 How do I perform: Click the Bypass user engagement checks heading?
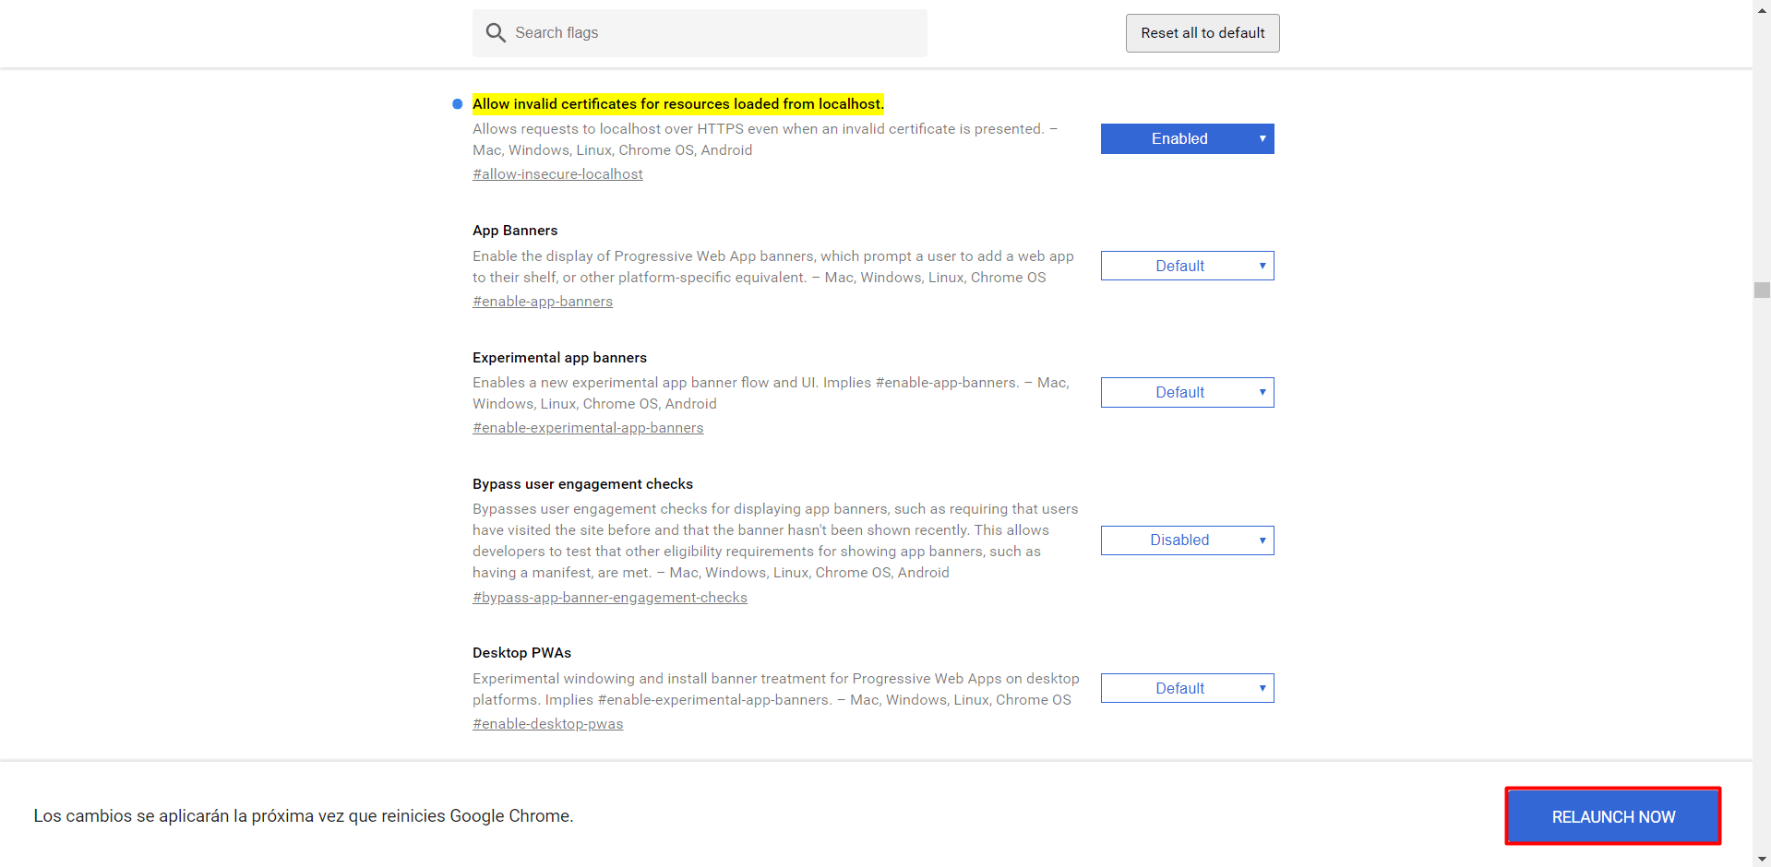[x=582, y=484]
